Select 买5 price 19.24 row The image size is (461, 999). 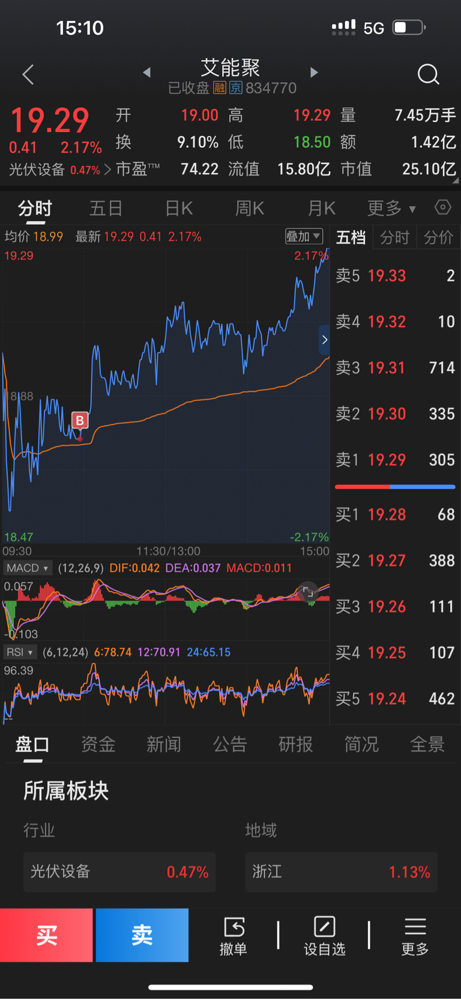(395, 698)
